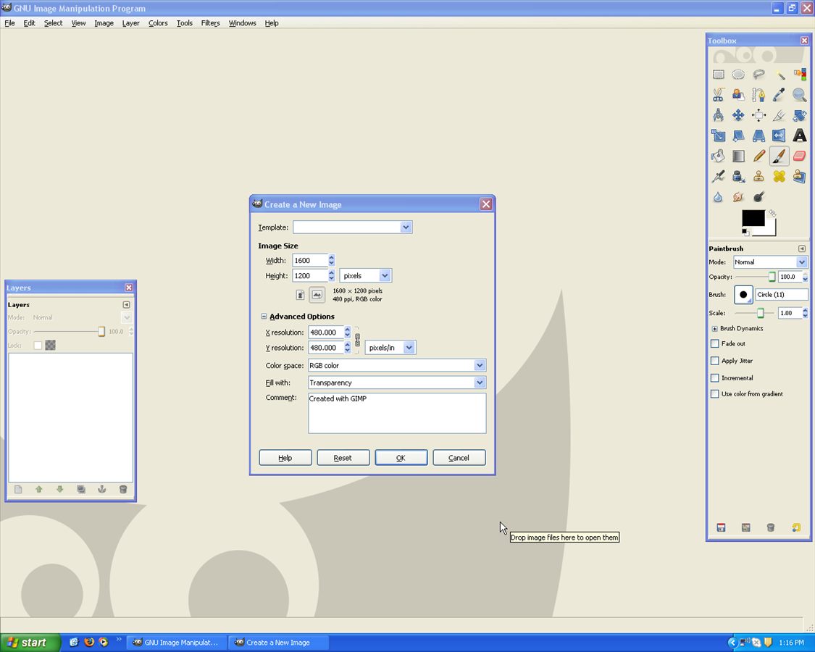Select the Foreground Select tool
Screen dimensions: 815x652
[738, 95]
